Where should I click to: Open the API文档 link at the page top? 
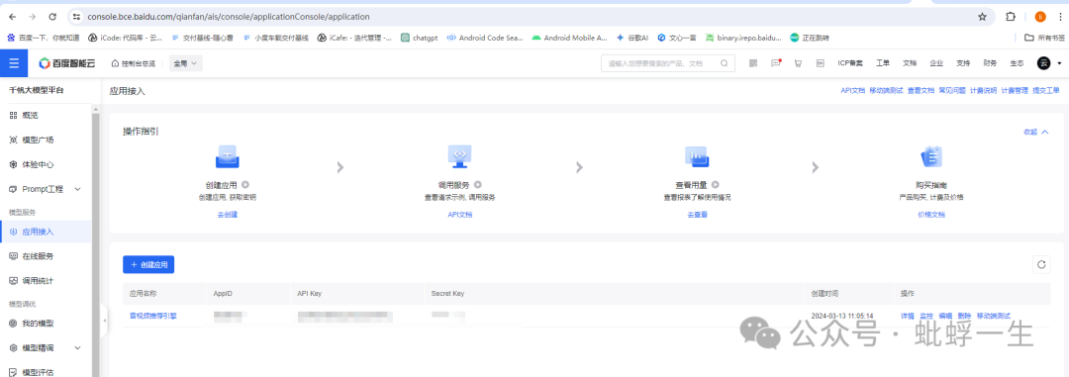(x=853, y=90)
